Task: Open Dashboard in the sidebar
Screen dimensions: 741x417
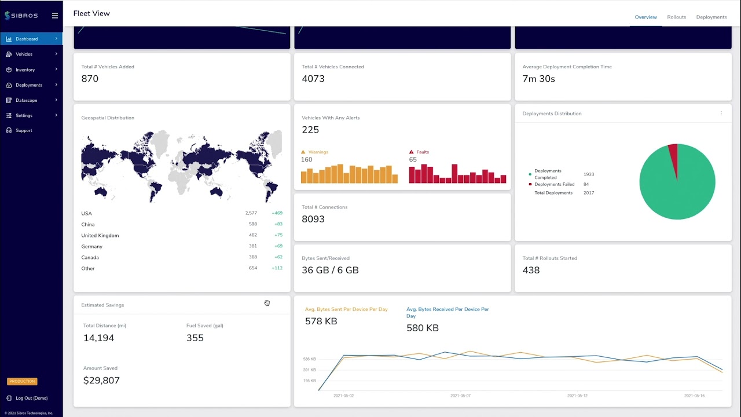Action: [31, 39]
